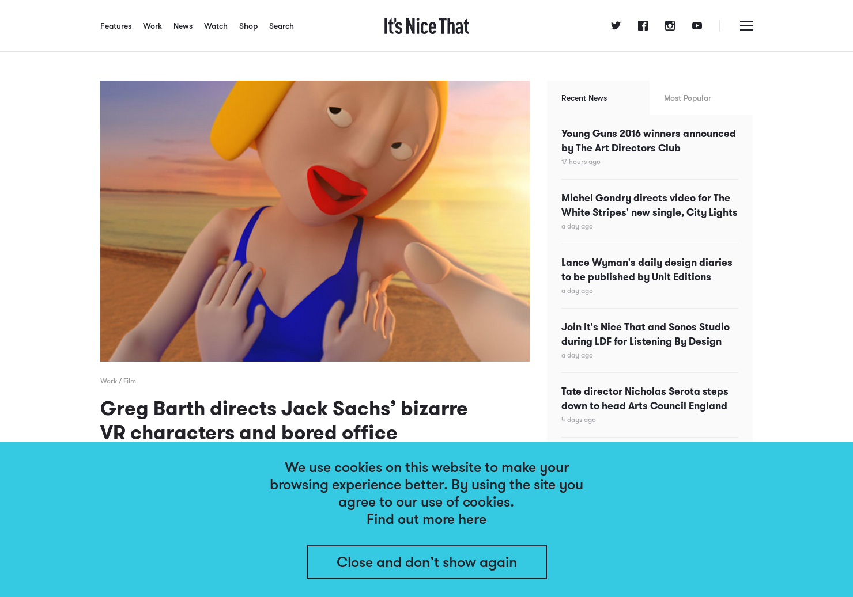853x597 pixels.
Task: Open the Instagram social icon
Action: [x=670, y=26]
